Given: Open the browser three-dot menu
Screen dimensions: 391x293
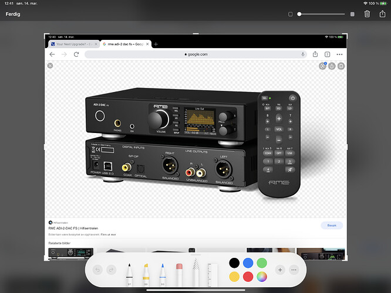Looking at the screenshot, I should (x=339, y=54).
